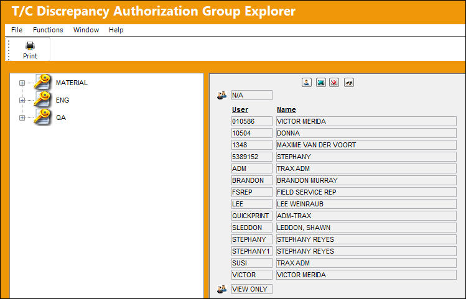Click the group icon beside VIEW ONLY
The width and height of the screenshot is (466, 299).
[x=221, y=289]
